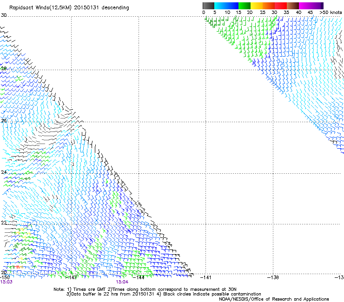Pick the yellow 20-25 knots legend swatch
Viewport: 344px width, 302px height.
[x=257, y=6]
